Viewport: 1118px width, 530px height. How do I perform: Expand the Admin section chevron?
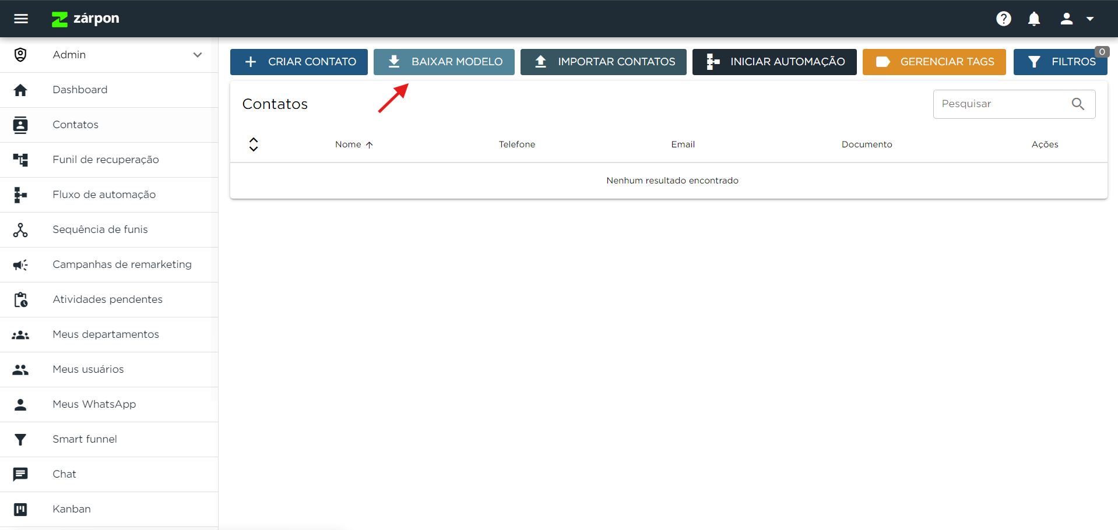click(198, 55)
